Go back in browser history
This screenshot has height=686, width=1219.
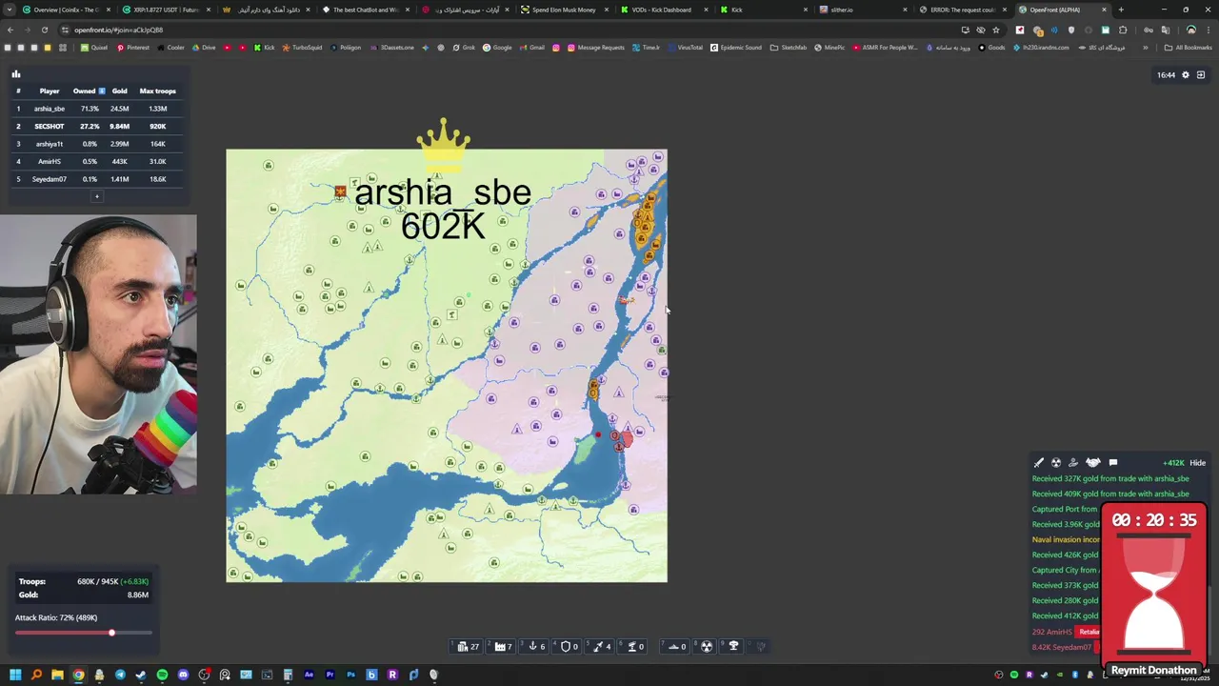[10, 30]
